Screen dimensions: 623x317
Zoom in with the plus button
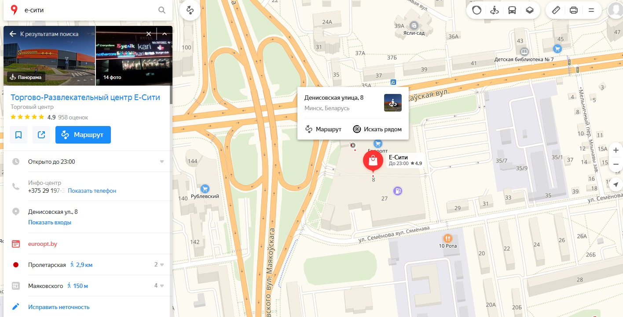616,150
